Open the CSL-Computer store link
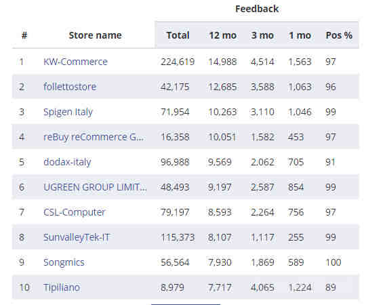This screenshot has width=366, height=305. tap(75, 212)
